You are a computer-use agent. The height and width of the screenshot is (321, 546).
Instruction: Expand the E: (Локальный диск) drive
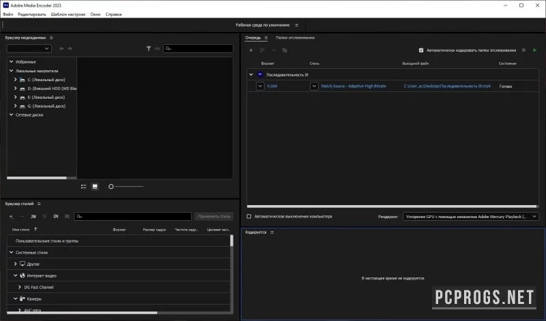(15, 97)
